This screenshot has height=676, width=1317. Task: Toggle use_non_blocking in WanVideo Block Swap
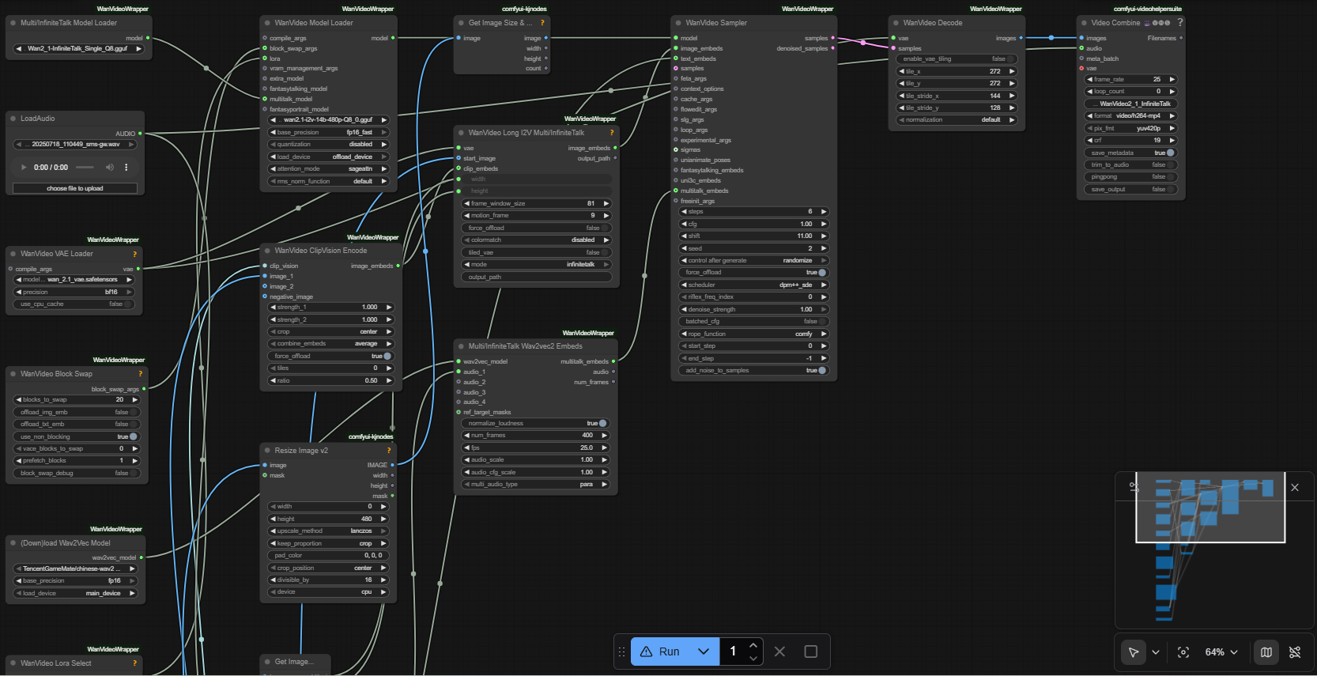pyautogui.click(x=133, y=436)
